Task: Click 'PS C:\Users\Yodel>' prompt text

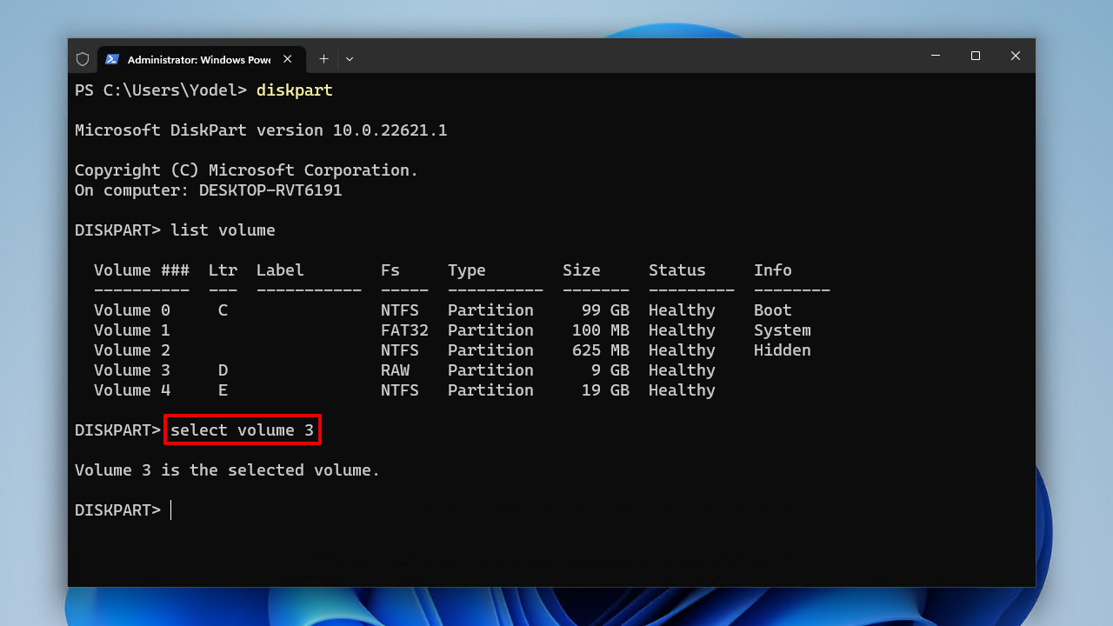Action: (161, 90)
